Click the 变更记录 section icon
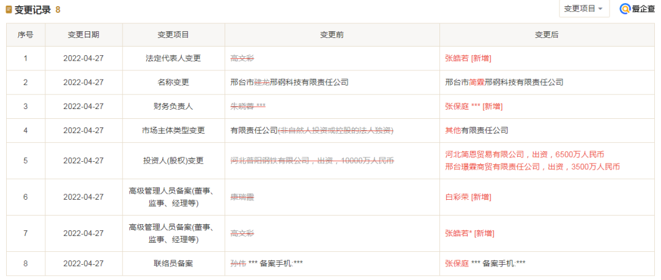The height and width of the screenshot is (280, 661). pyautogui.click(x=9, y=10)
